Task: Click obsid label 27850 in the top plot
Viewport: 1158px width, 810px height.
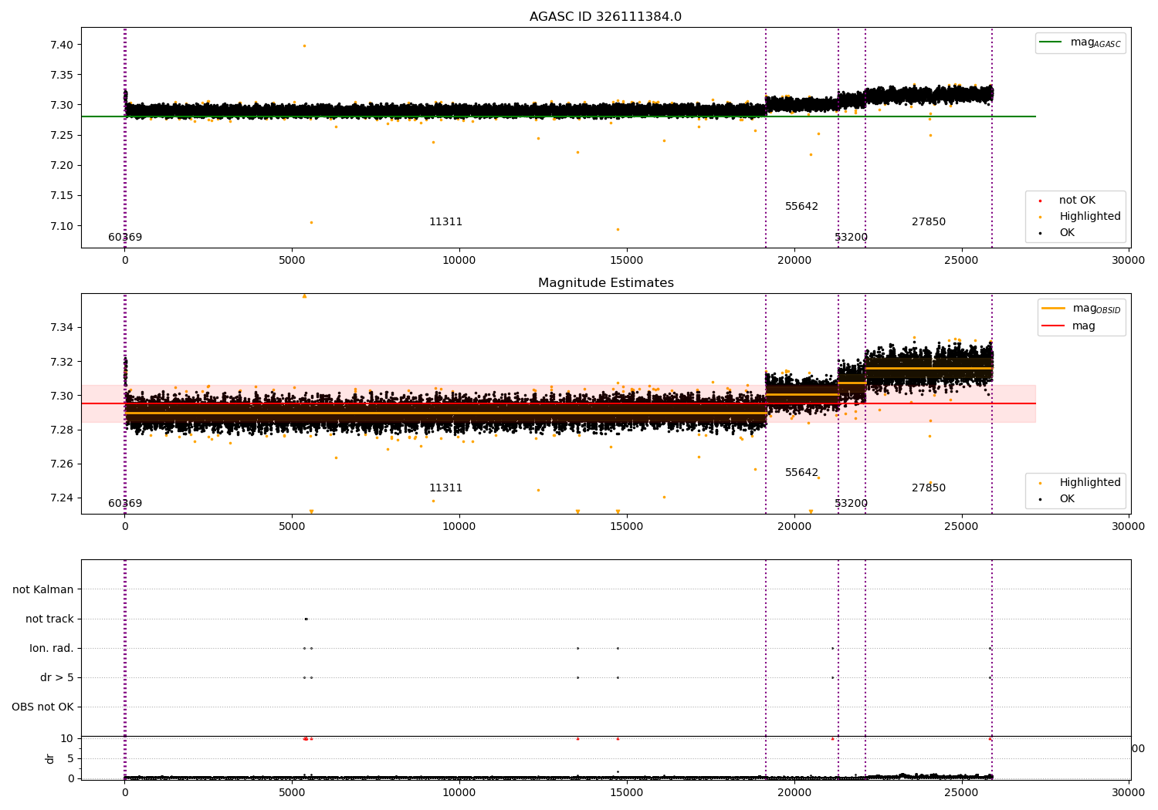Action: (x=928, y=222)
